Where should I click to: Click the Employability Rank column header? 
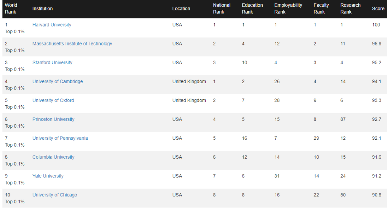[288, 9]
